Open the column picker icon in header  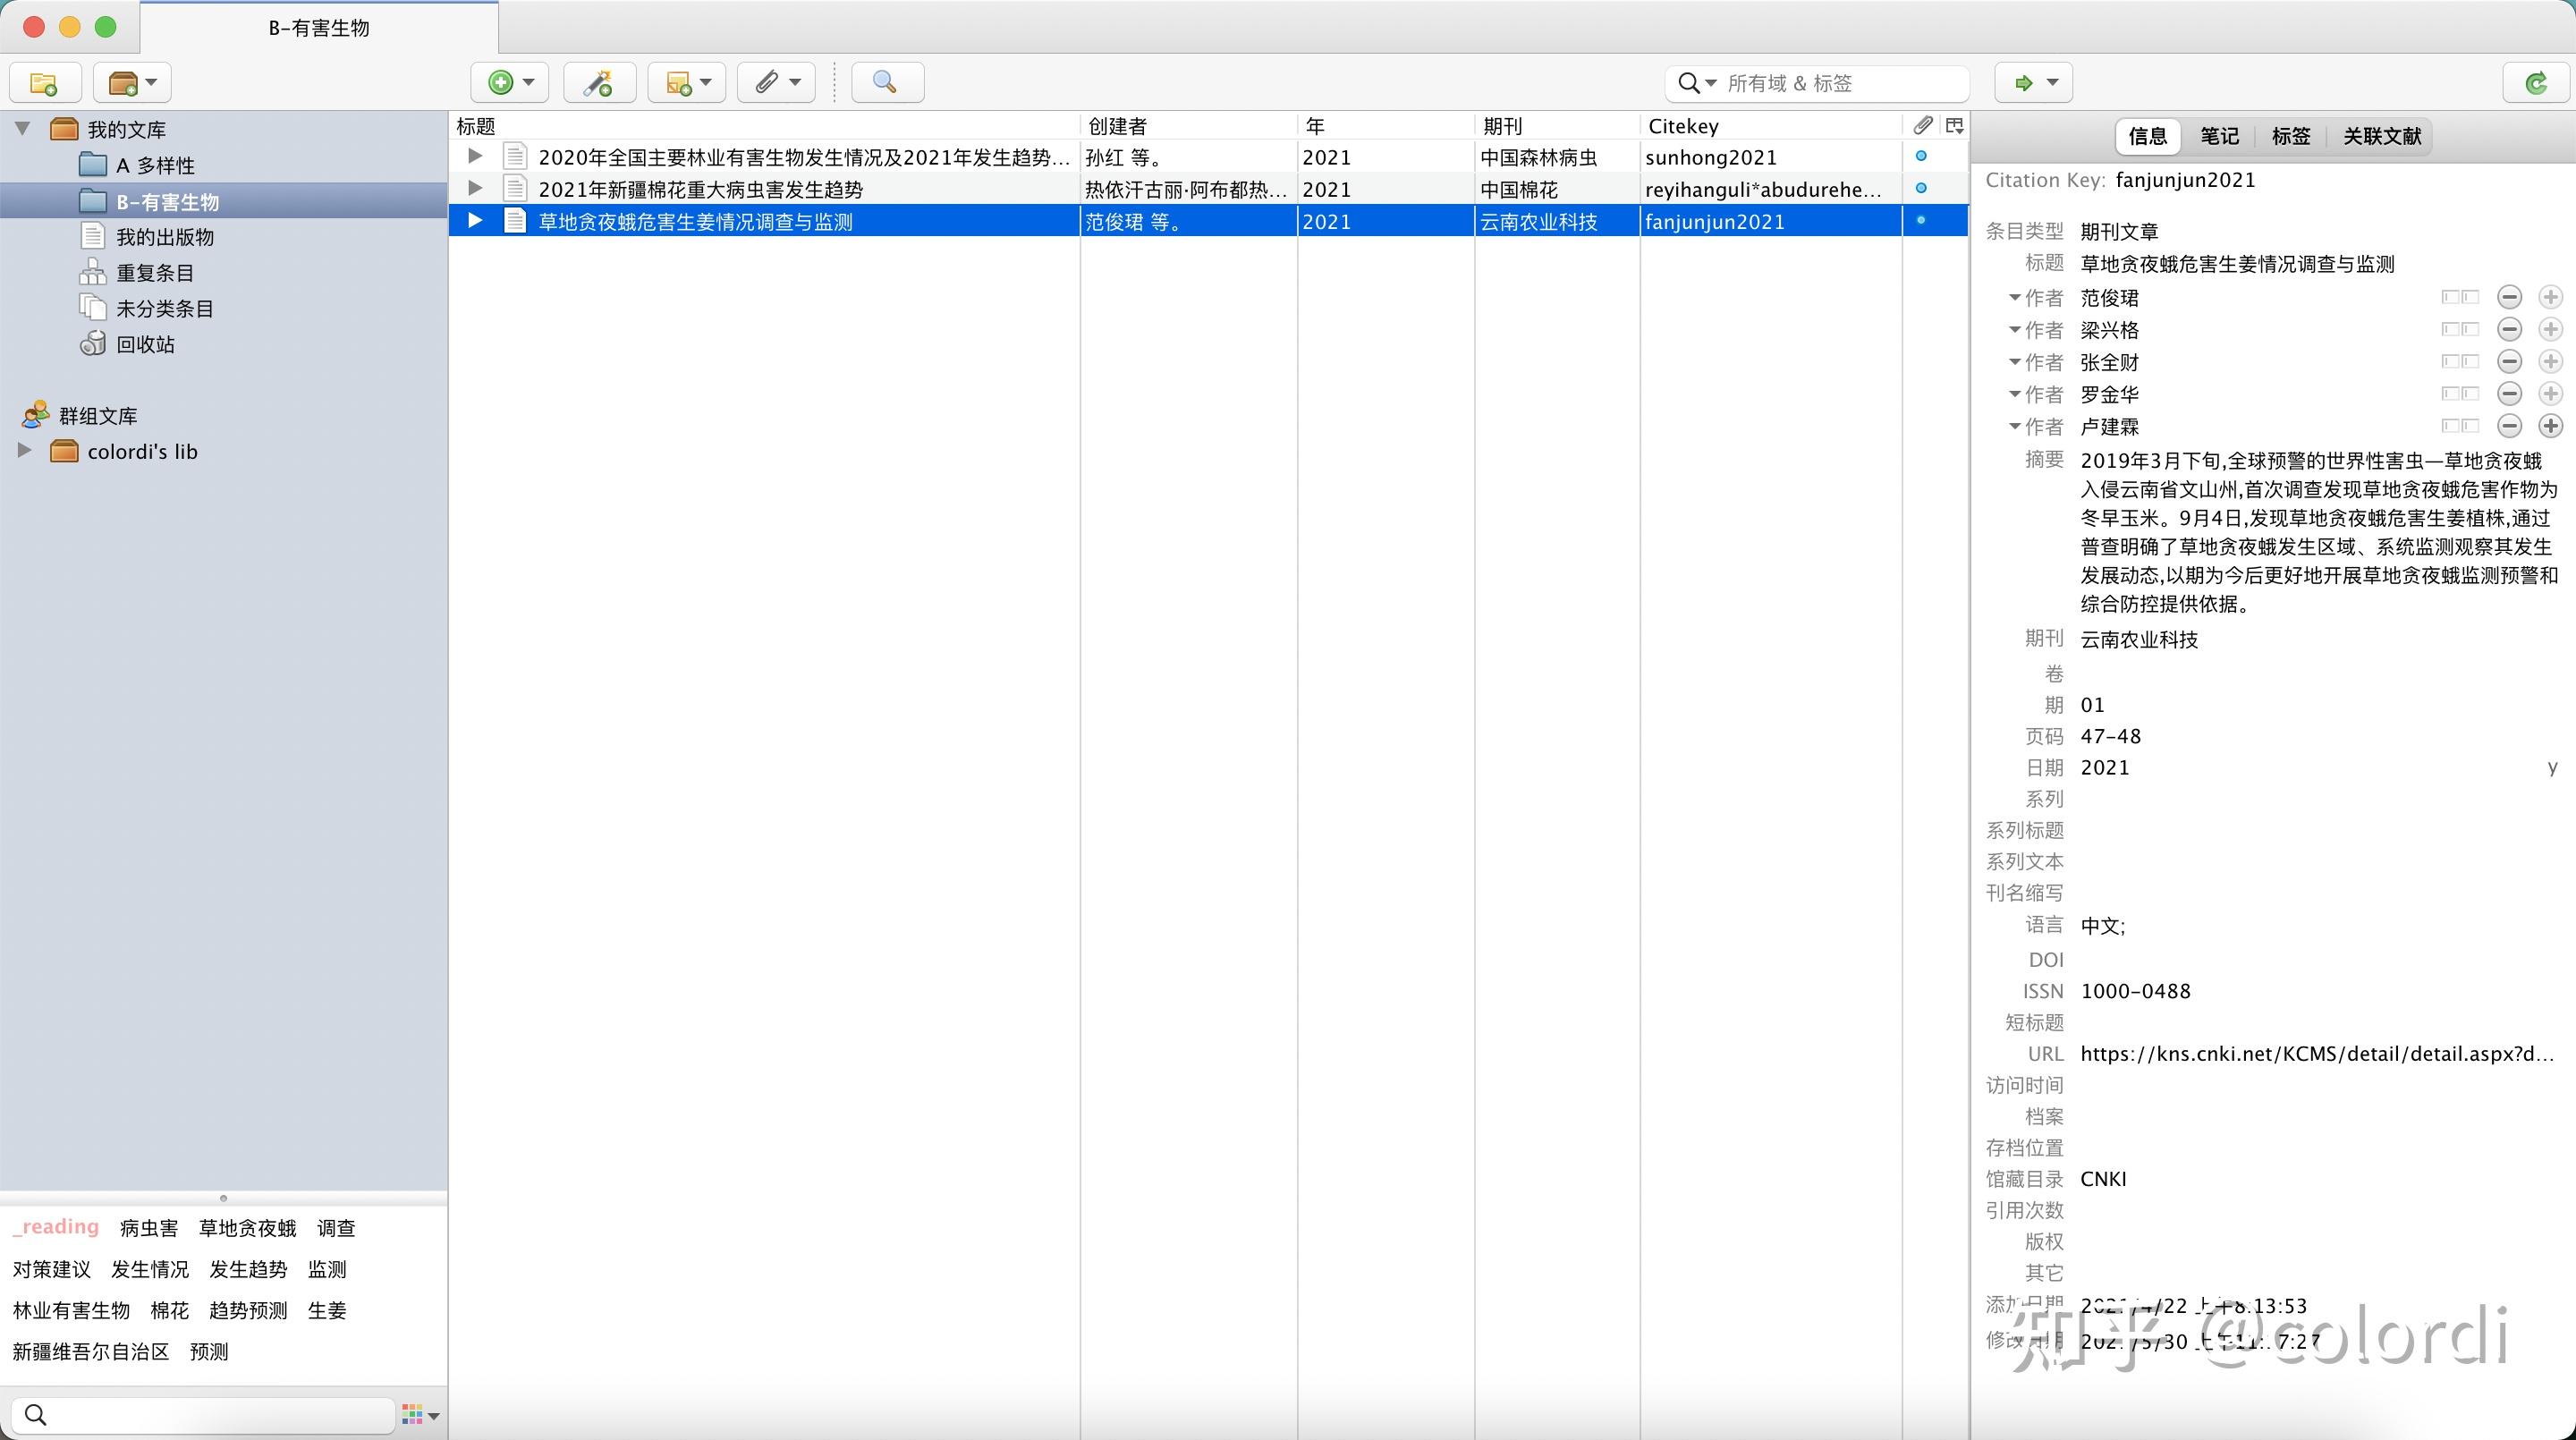[1955, 126]
